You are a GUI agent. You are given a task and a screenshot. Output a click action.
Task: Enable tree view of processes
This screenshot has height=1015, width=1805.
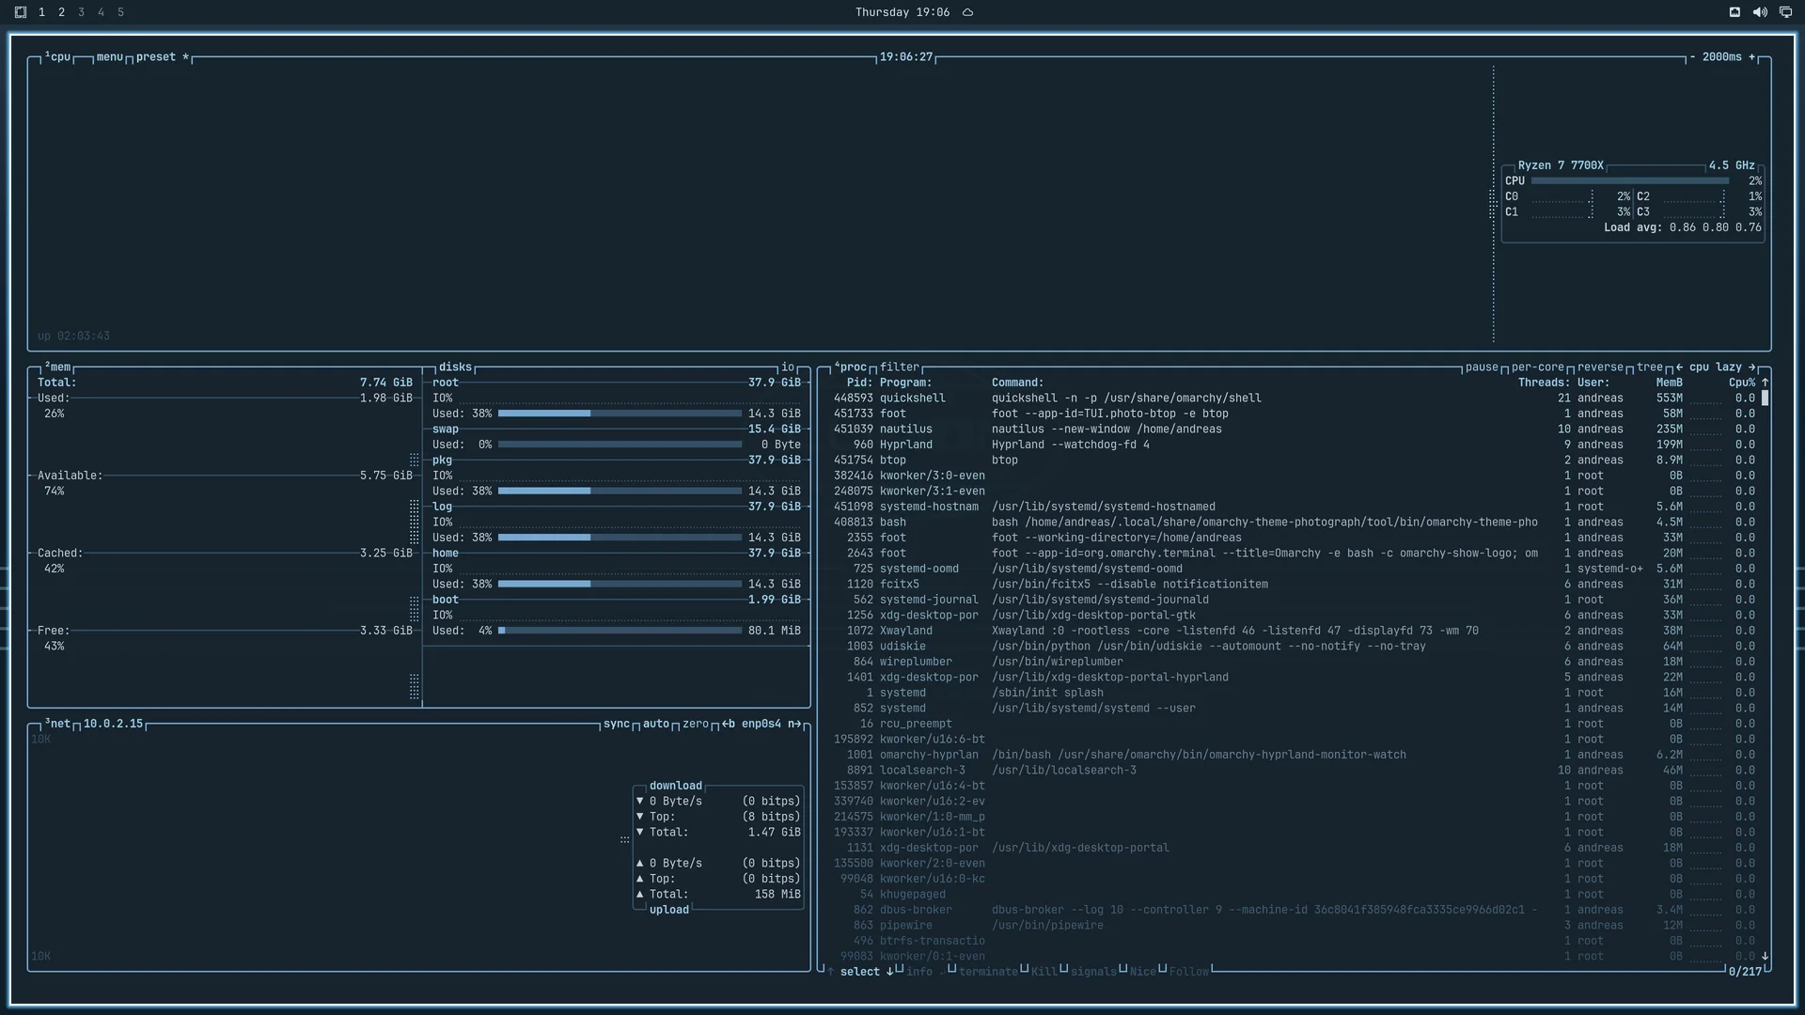coord(1650,367)
